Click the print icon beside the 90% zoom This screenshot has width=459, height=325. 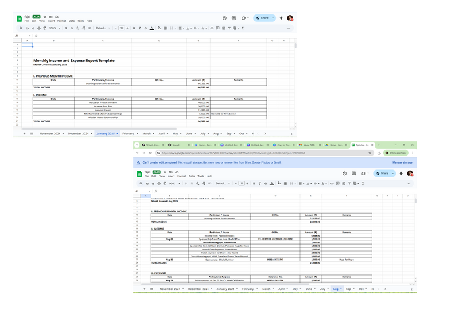pyautogui.click(x=159, y=184)
